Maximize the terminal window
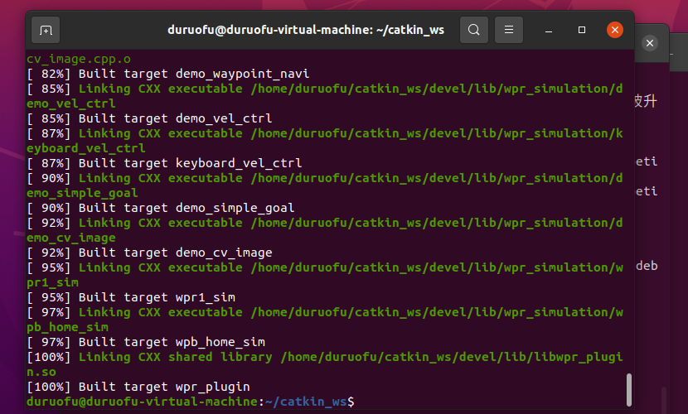Image resolution: width=688 pixels, height=414 pixels. click(x=582, y=31)
